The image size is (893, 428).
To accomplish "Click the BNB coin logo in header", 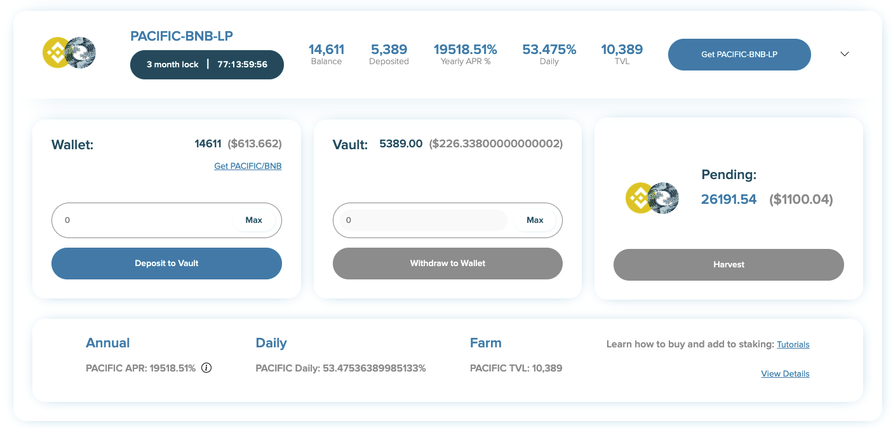I will coord(56,53).
